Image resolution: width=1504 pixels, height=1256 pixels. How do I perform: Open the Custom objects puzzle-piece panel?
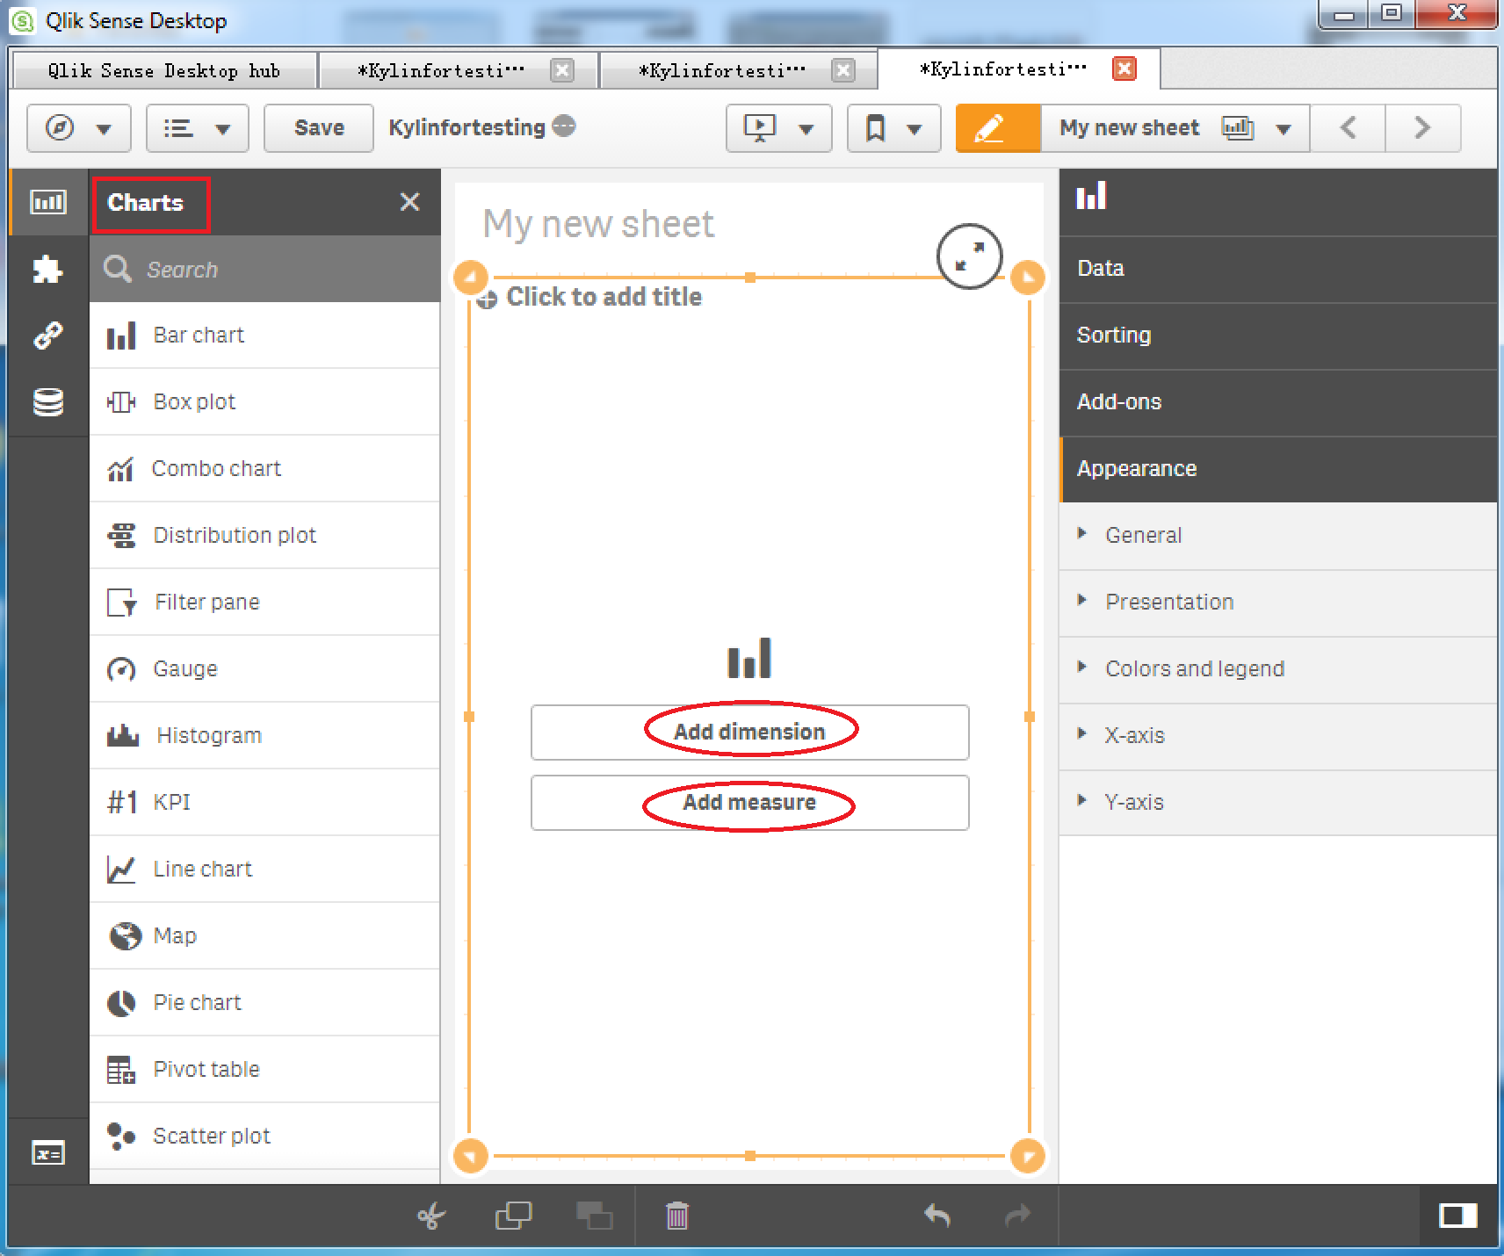pos(47,269)
